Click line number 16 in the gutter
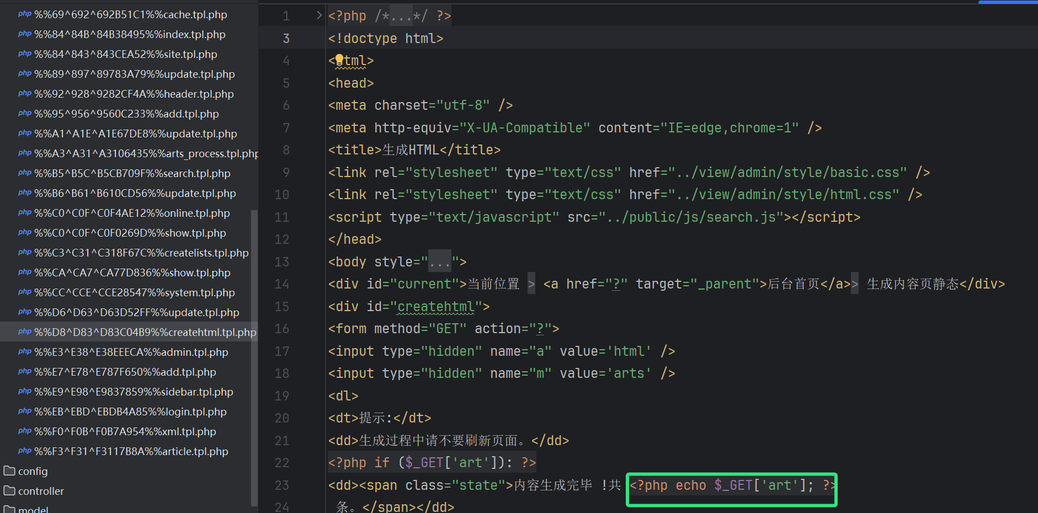 282,329
